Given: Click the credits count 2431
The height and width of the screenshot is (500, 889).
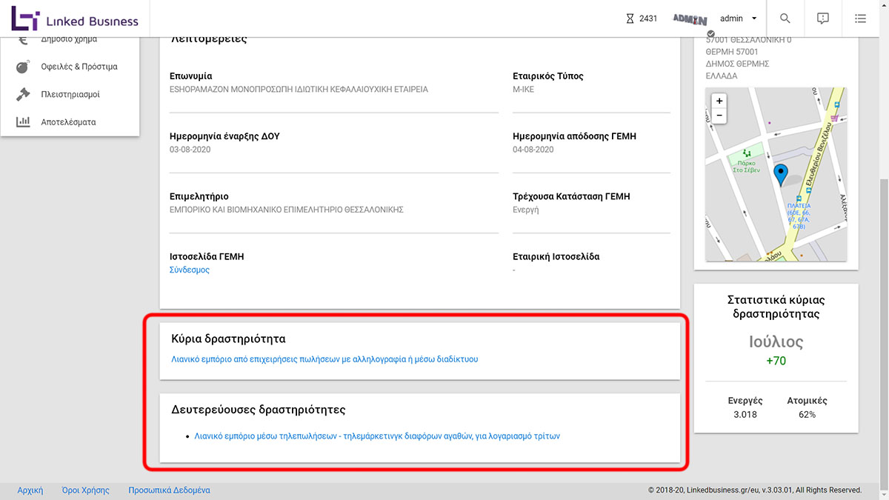Looking at the screenshot, I should point(648,19).
